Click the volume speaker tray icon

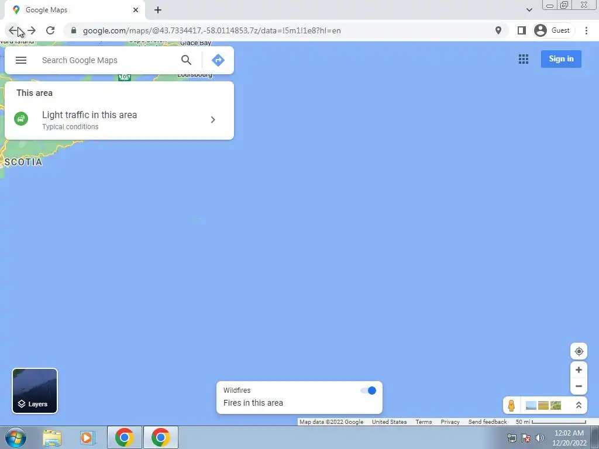click(539, 437)
